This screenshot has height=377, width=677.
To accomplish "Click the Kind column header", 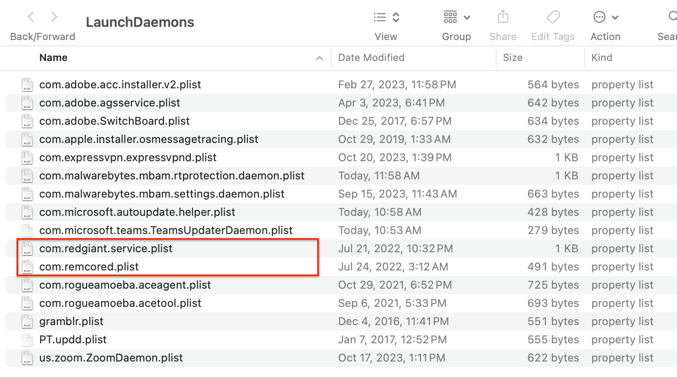I will point(601,58).
